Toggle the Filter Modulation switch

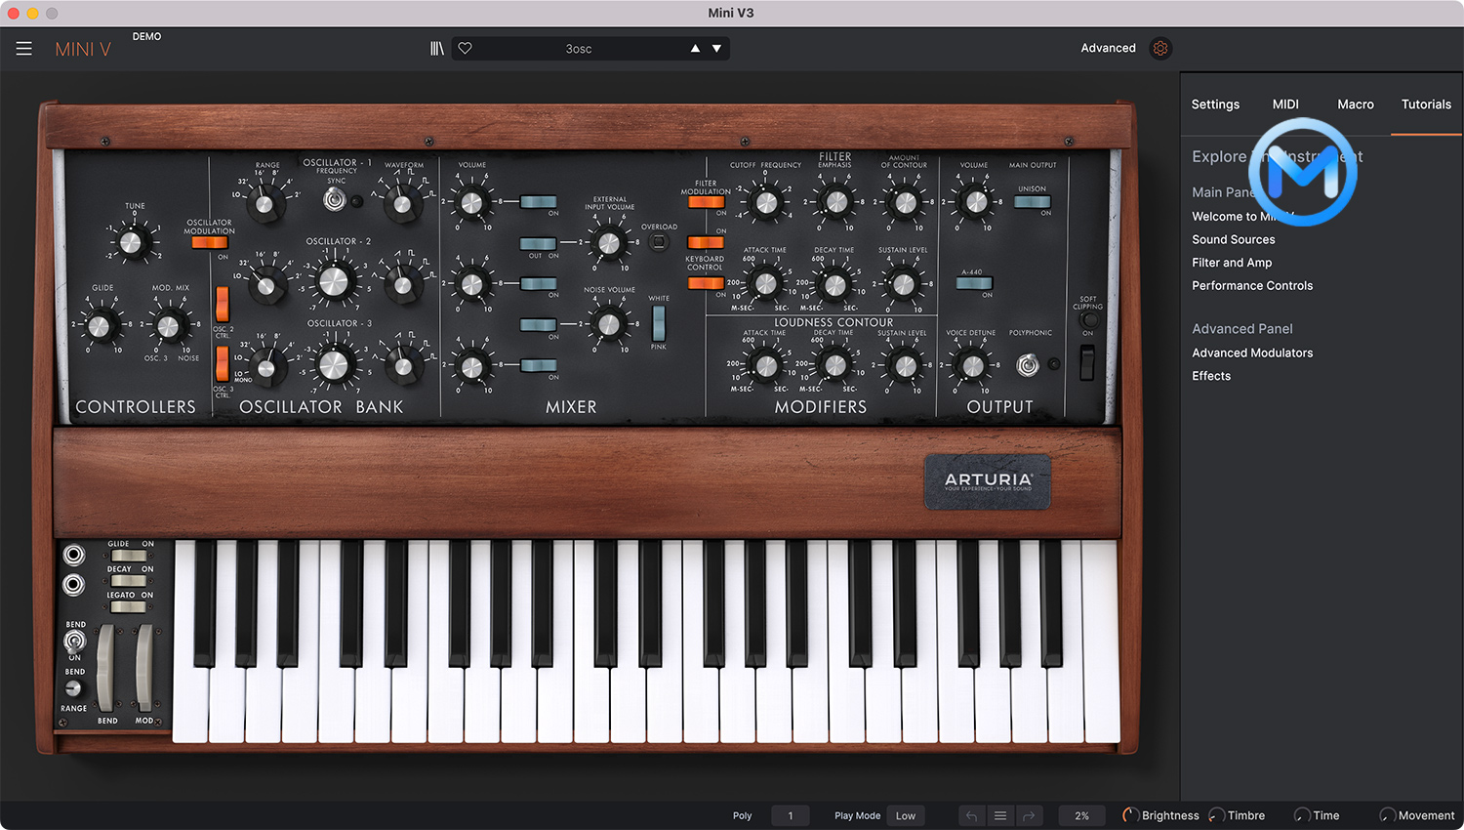click(706, 202)
